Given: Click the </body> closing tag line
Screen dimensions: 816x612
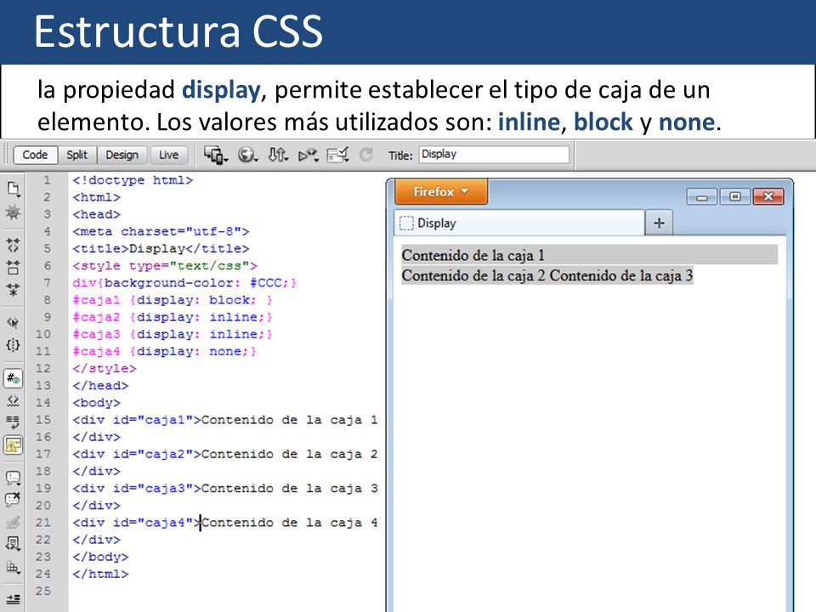Looking at the screenshot, I should click(100, 558).
